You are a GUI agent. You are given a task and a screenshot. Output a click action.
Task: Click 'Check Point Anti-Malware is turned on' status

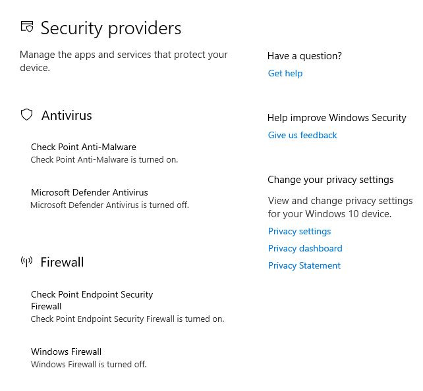[x=104, y=159]
